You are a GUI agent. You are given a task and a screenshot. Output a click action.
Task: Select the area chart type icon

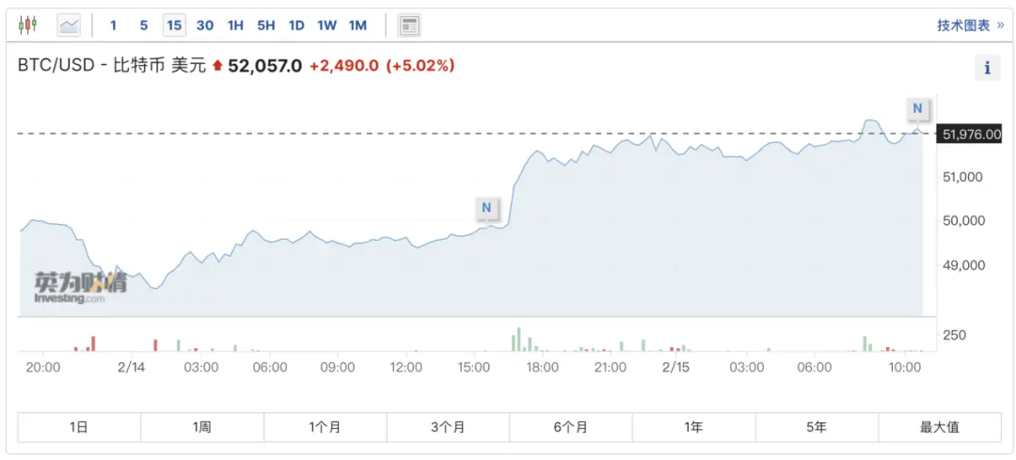click(x=69, y=25)
